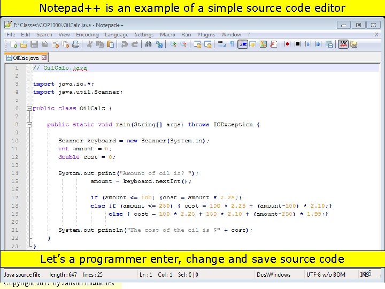Click the '// OilCalc.java' comment line
The height and width of the screenshot is (289, 385).
point(60,68)
